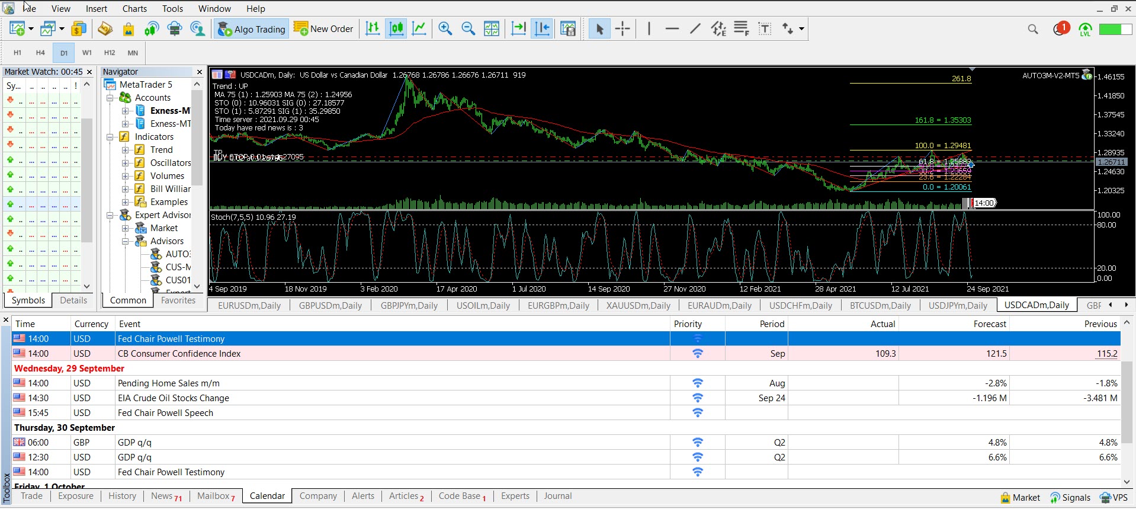Open the chart templates icon
The image size is (1136, 509).
[568, 28]
